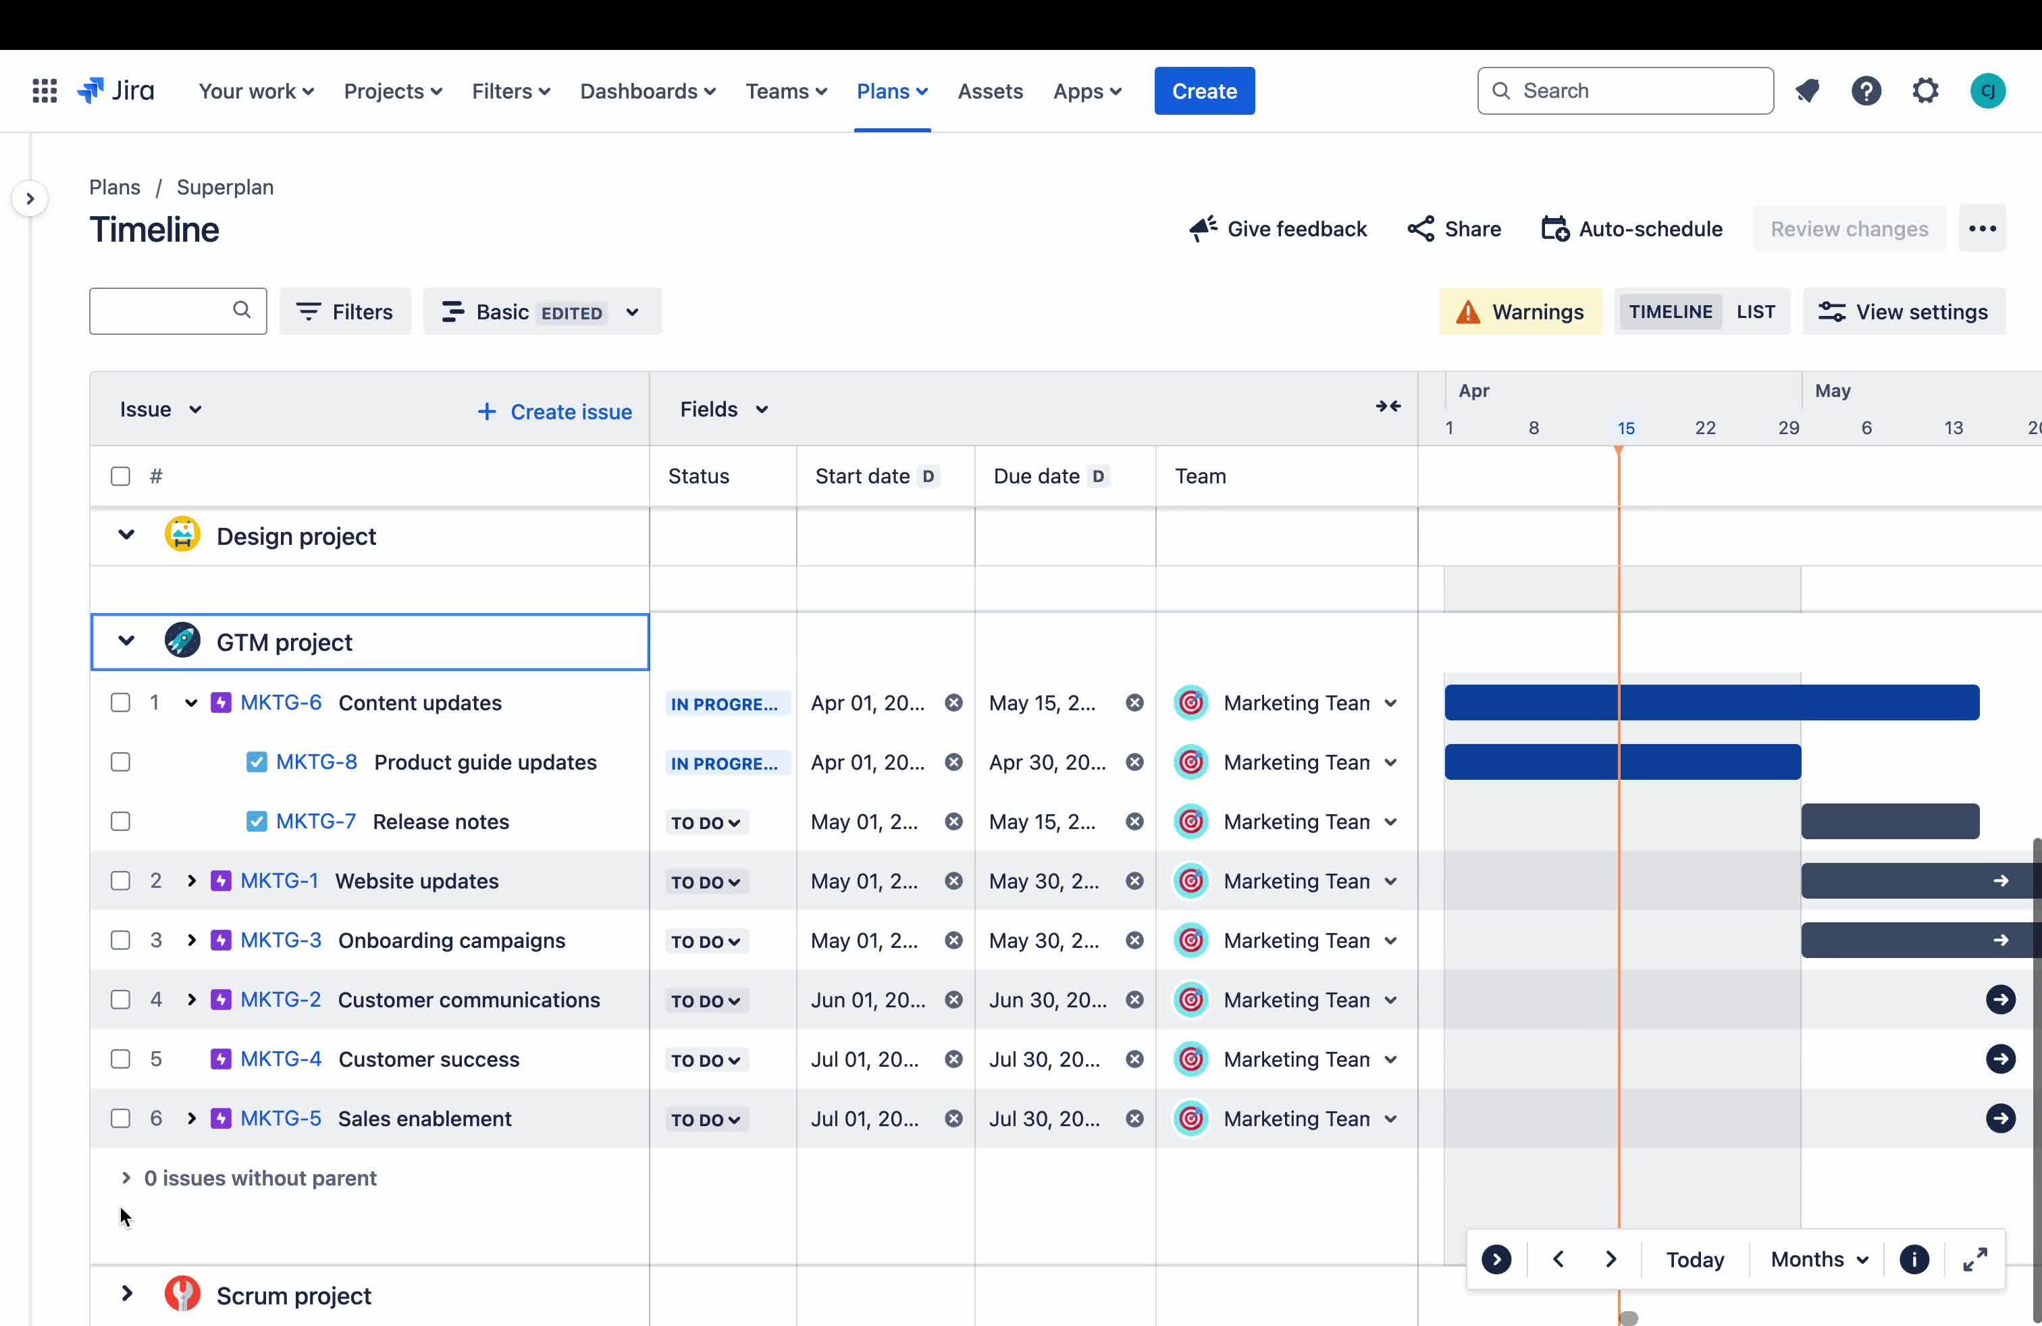Expand the Scrum project section
This screenshot has width=2042, height=1326.
coord(127,1295)
